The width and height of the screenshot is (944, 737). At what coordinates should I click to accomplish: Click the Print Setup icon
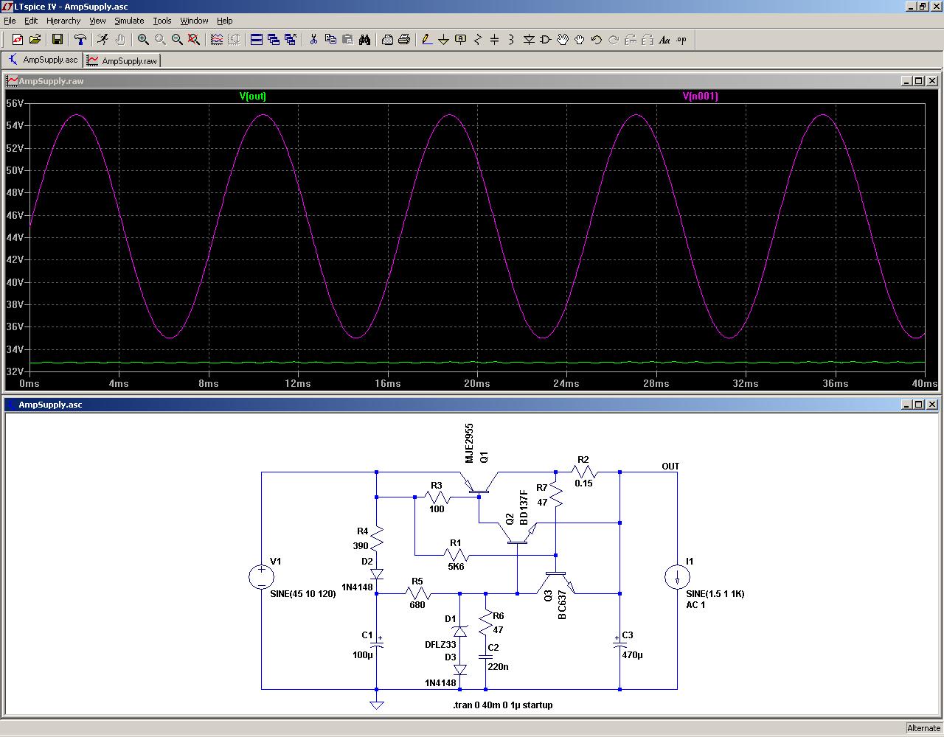[x=387, y=40]
